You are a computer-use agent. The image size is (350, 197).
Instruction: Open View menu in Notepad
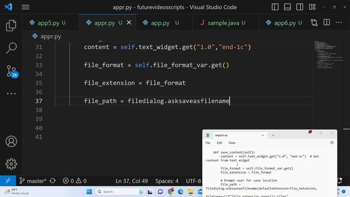(x=232, y=143)
